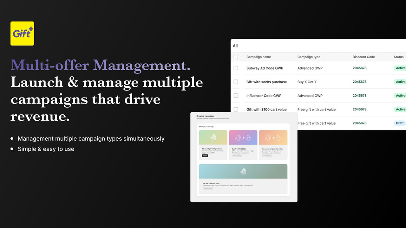
Task: Click the Discount Code column header
Action: [x=363, y=57]
